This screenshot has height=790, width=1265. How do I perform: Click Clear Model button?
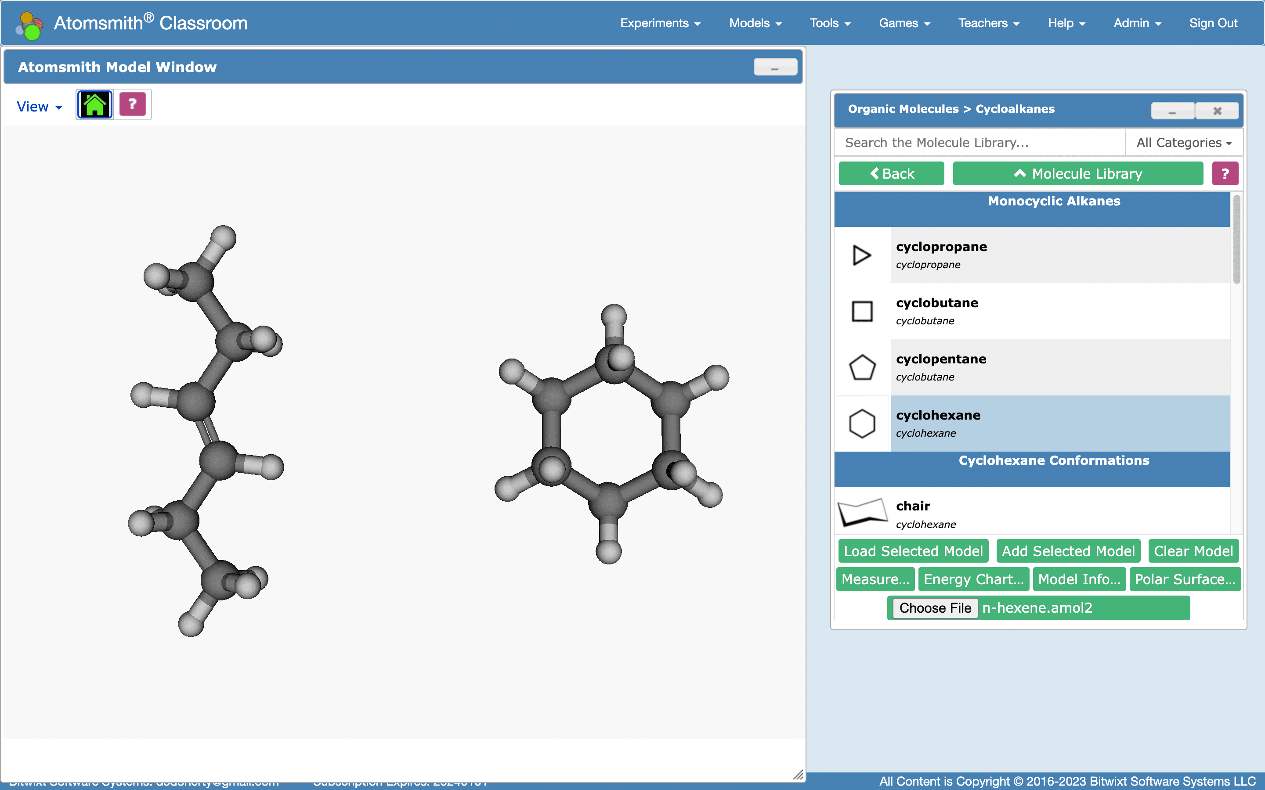pyautogui.click(x=1193, y=551)
